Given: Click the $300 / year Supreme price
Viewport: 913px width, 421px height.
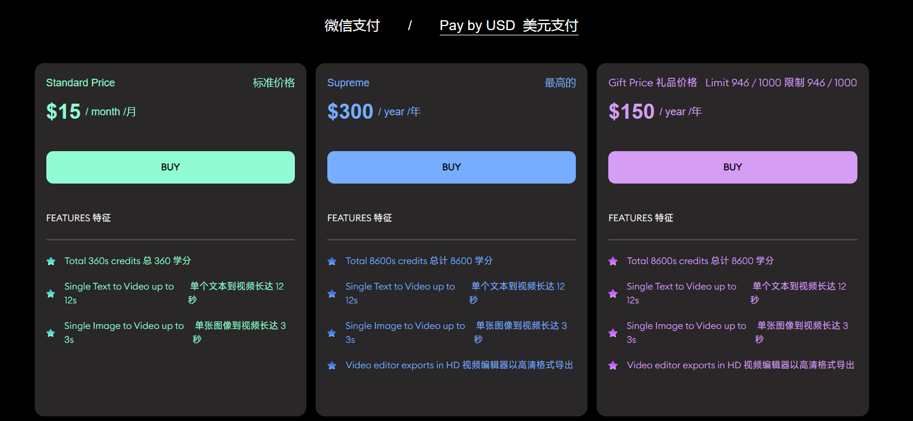Looking at the screenshot, I should tap(374, 111).
